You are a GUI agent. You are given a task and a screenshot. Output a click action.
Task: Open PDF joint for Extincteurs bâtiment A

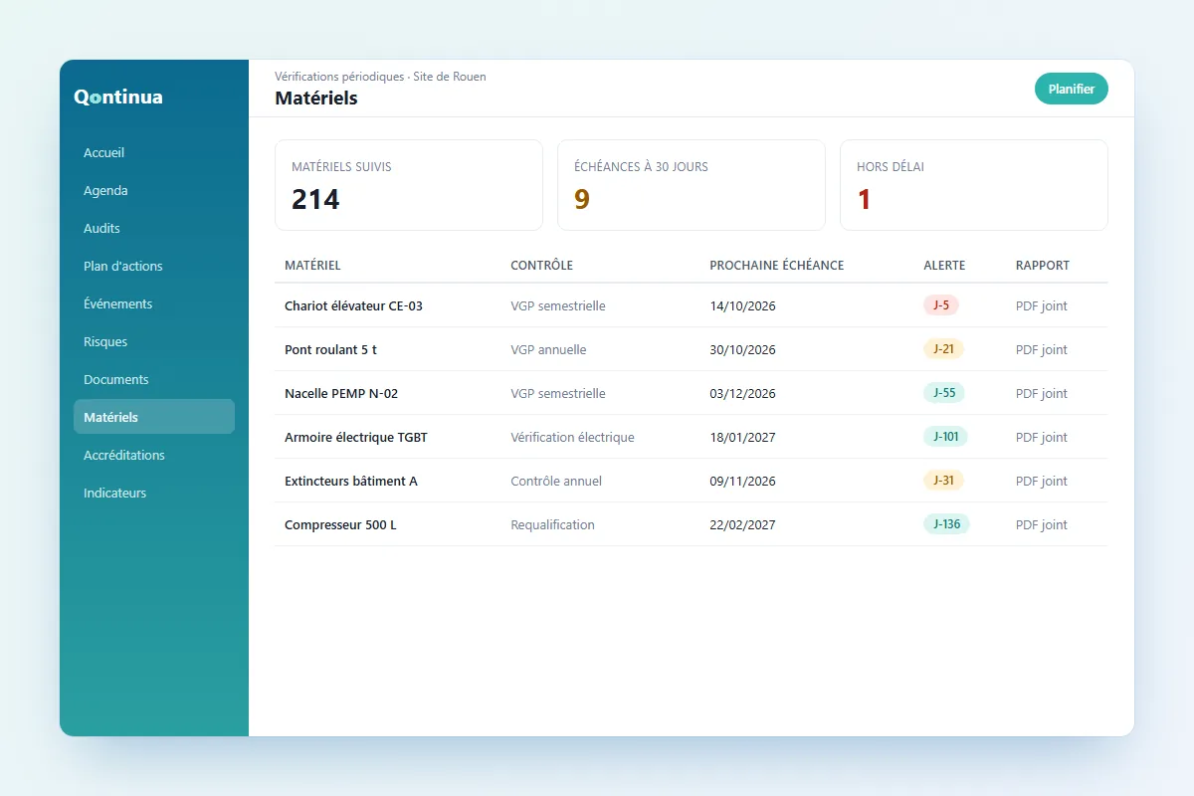(1042, 481)
